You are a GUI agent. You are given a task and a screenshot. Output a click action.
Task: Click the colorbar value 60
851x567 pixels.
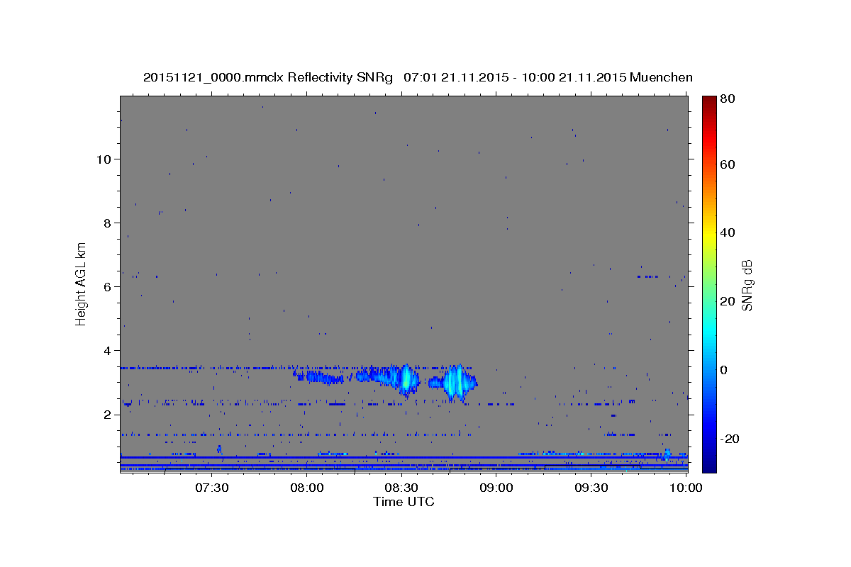(728, 164)
